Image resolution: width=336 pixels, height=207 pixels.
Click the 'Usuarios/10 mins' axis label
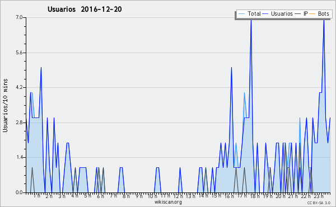point(5,105)
